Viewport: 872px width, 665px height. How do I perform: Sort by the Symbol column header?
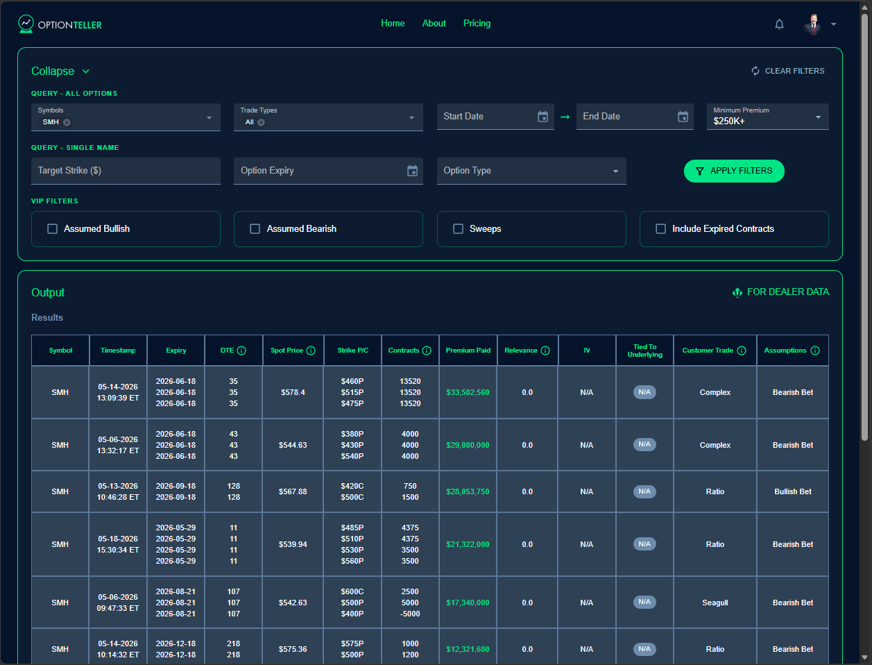60,351
